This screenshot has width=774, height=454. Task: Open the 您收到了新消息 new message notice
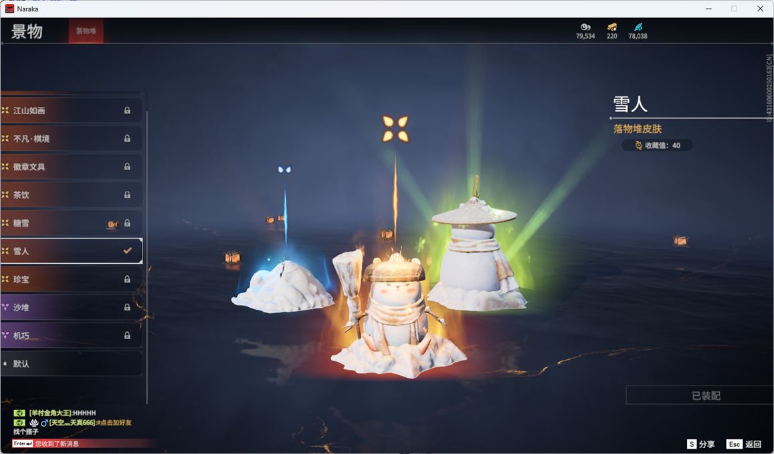pyautogui.click(x=57, y=444)
